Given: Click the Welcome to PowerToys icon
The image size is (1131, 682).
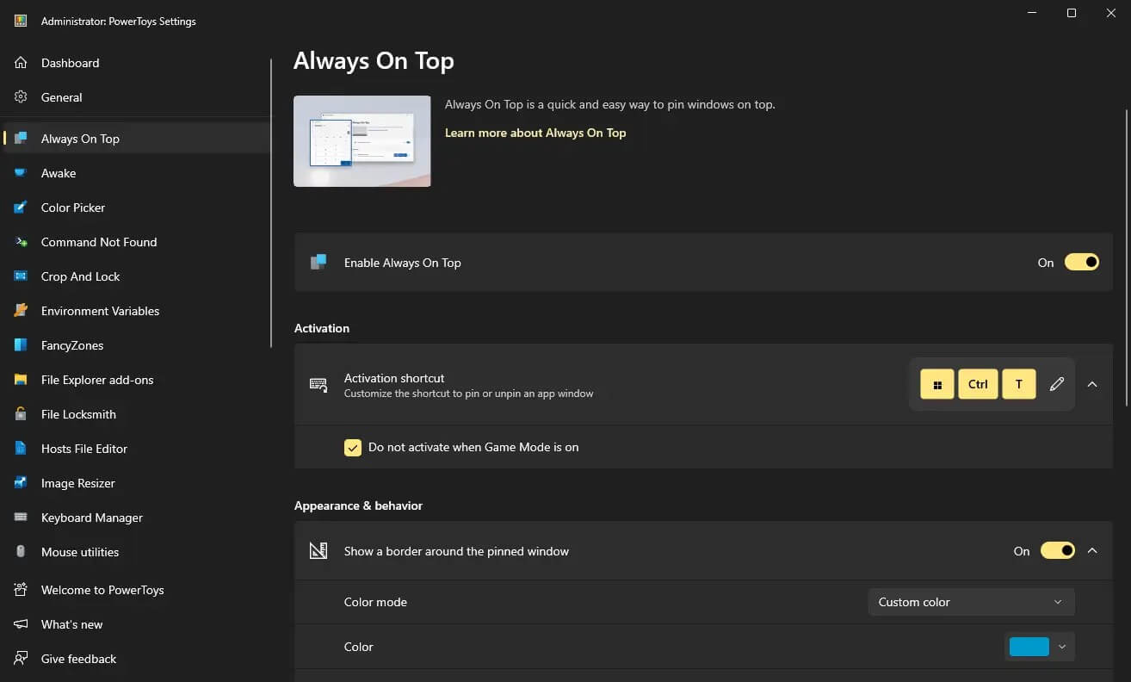Looking at the screenshot, I should click(x=21, y=590).
